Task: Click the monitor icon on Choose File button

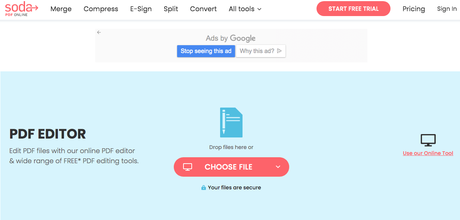Action: coord(188,167)
